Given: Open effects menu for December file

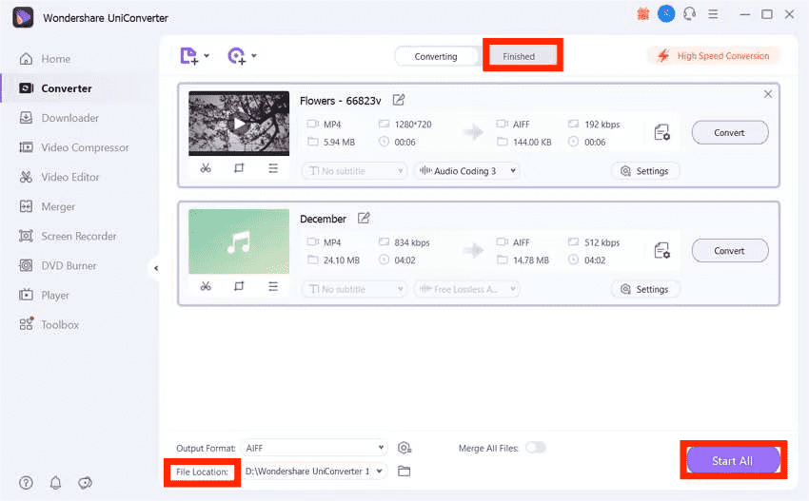Looking at the screenshot, I should (x=273, y=286).
